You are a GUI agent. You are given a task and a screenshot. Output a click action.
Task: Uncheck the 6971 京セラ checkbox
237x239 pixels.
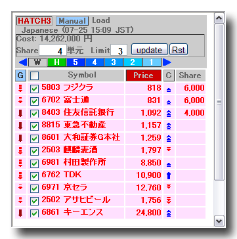tap(34, 188)
